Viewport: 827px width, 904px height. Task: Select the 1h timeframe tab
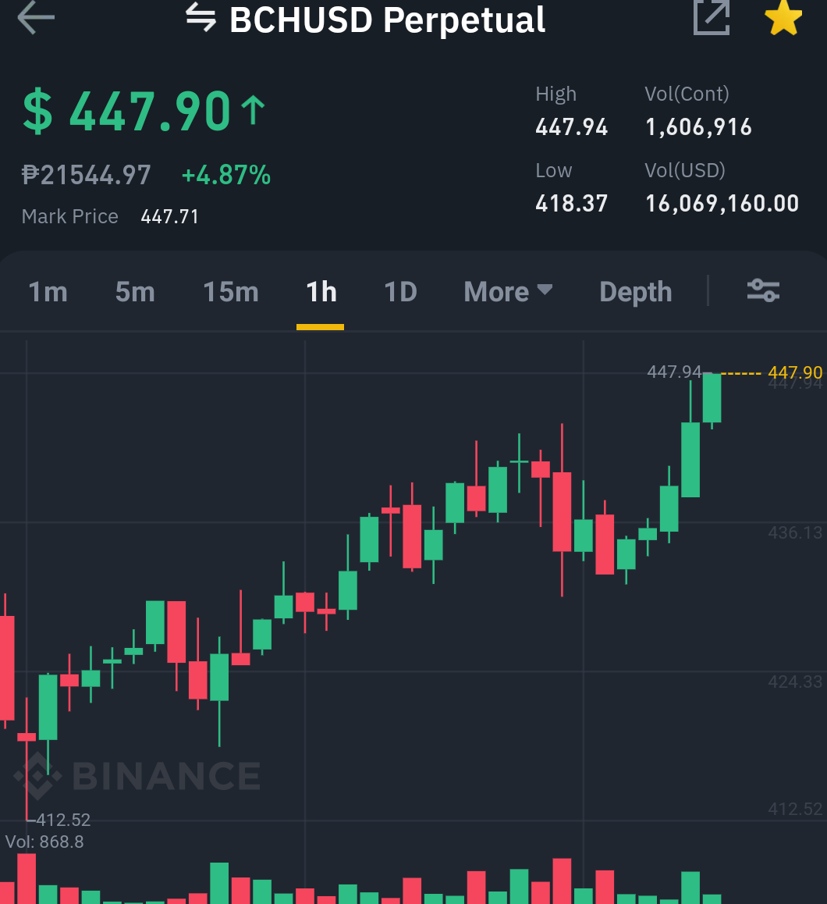click(x=321, y=292)
